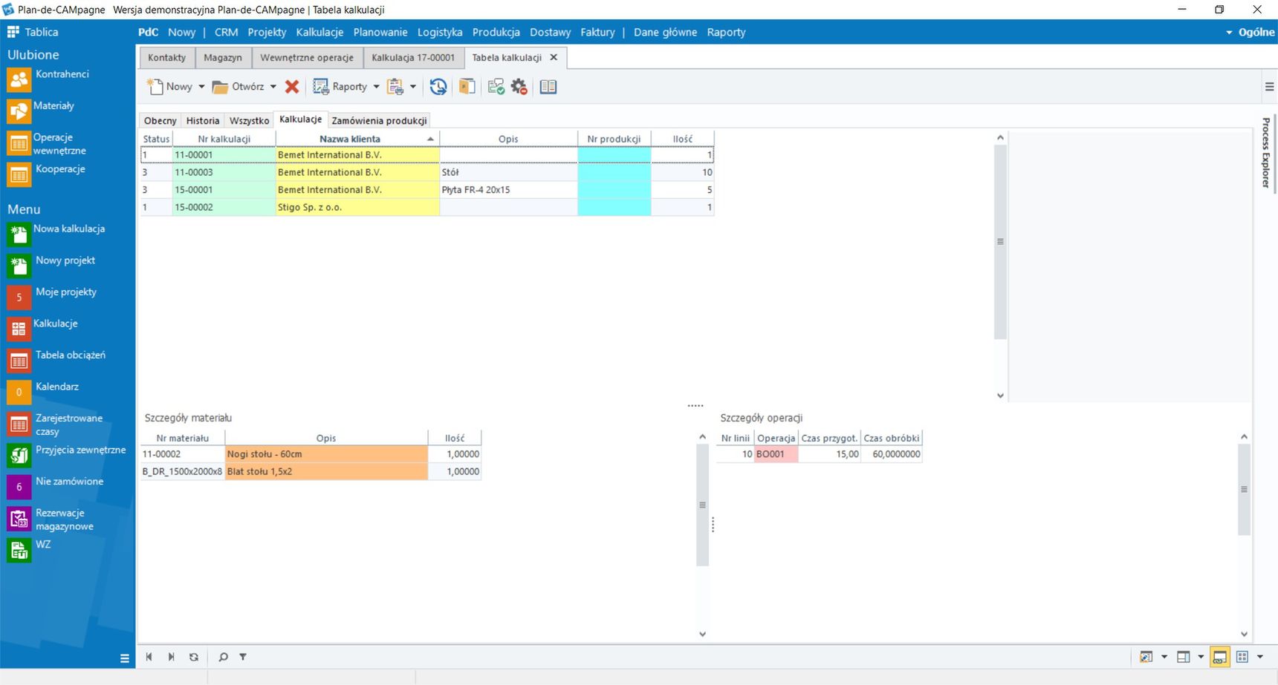Open Operacje wewnętrzne in the sidebar
Screen dimensions: 1278x685
pos(47,143)
